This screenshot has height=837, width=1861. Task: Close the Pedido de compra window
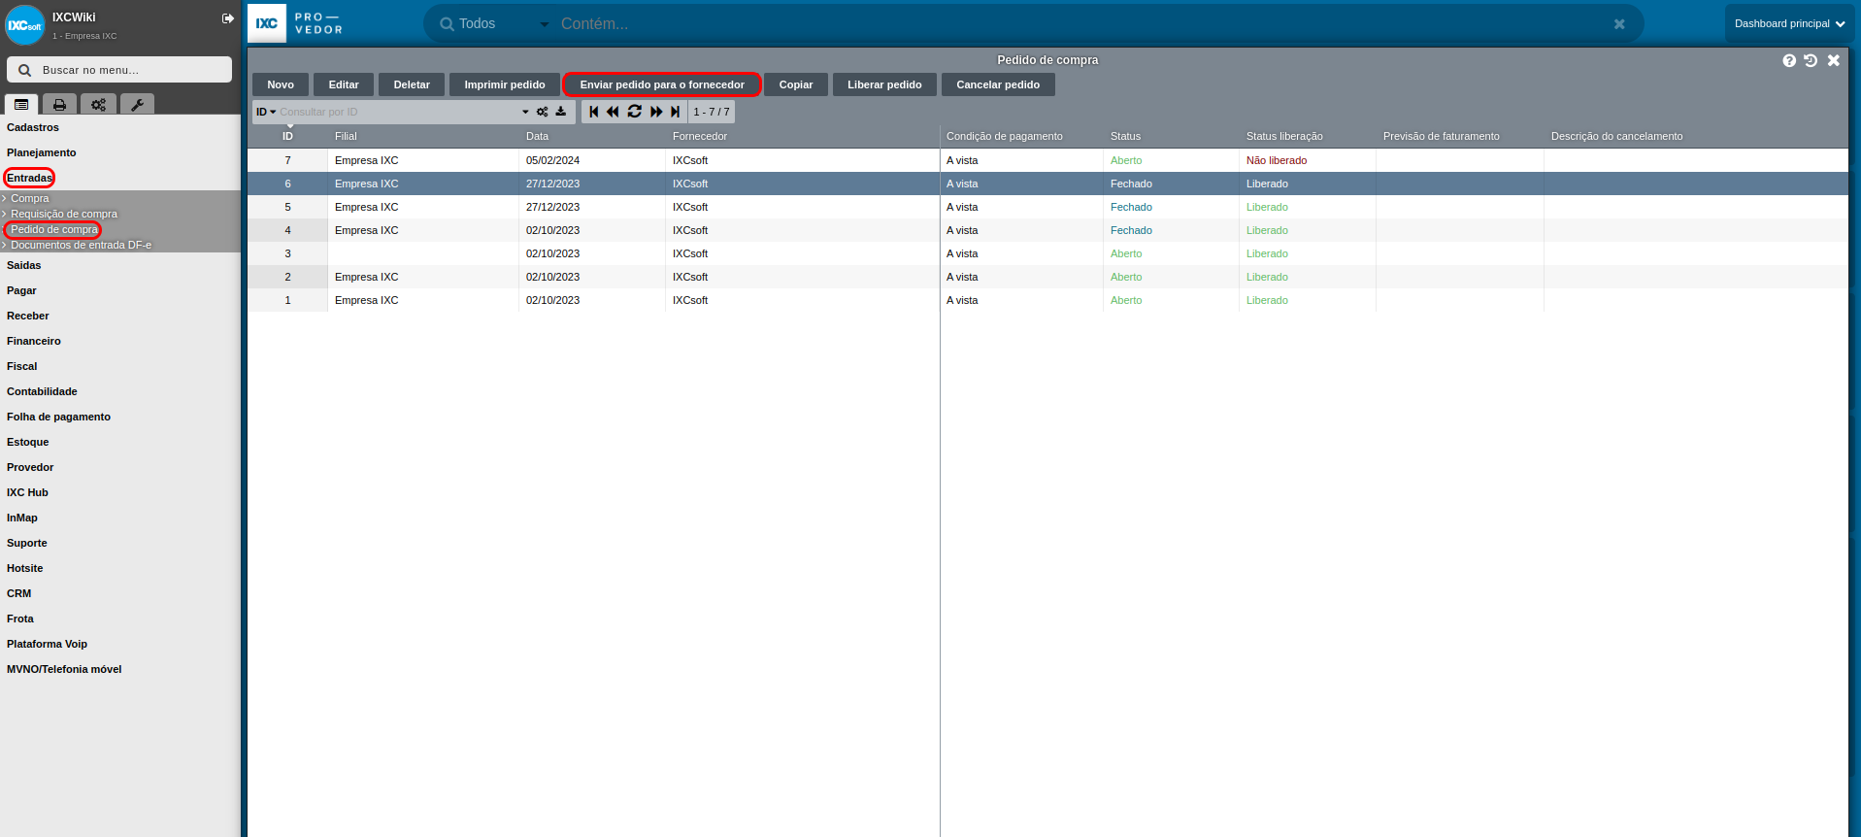[1834, 60]
